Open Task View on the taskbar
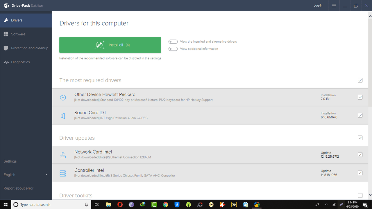 click(x=97, y=204)
